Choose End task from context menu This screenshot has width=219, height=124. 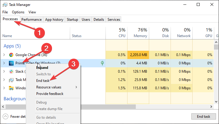43,81
